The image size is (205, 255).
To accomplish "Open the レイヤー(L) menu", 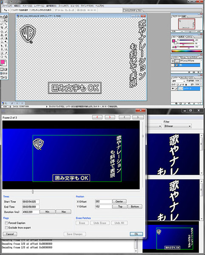I will point(39,6).
